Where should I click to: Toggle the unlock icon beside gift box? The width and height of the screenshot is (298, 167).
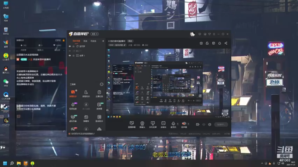pos(207,43)
